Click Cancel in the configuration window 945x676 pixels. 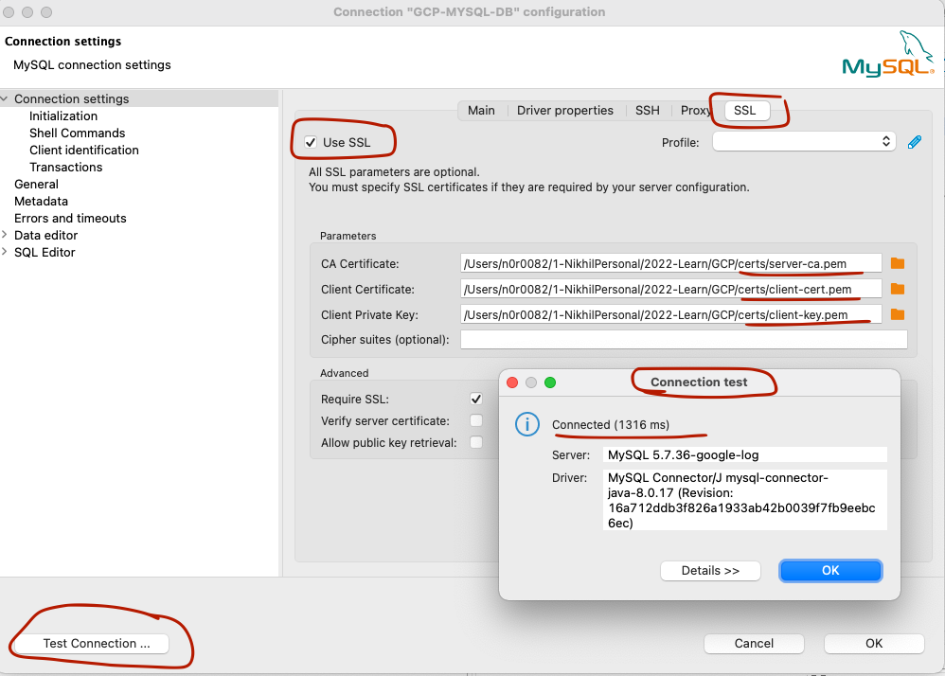754,644
